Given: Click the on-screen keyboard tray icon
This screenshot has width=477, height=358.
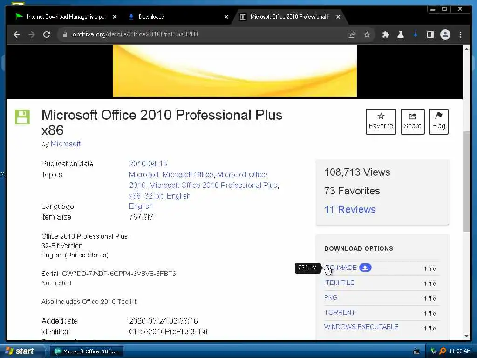Looking at the screenshot, I should point(416,351).
